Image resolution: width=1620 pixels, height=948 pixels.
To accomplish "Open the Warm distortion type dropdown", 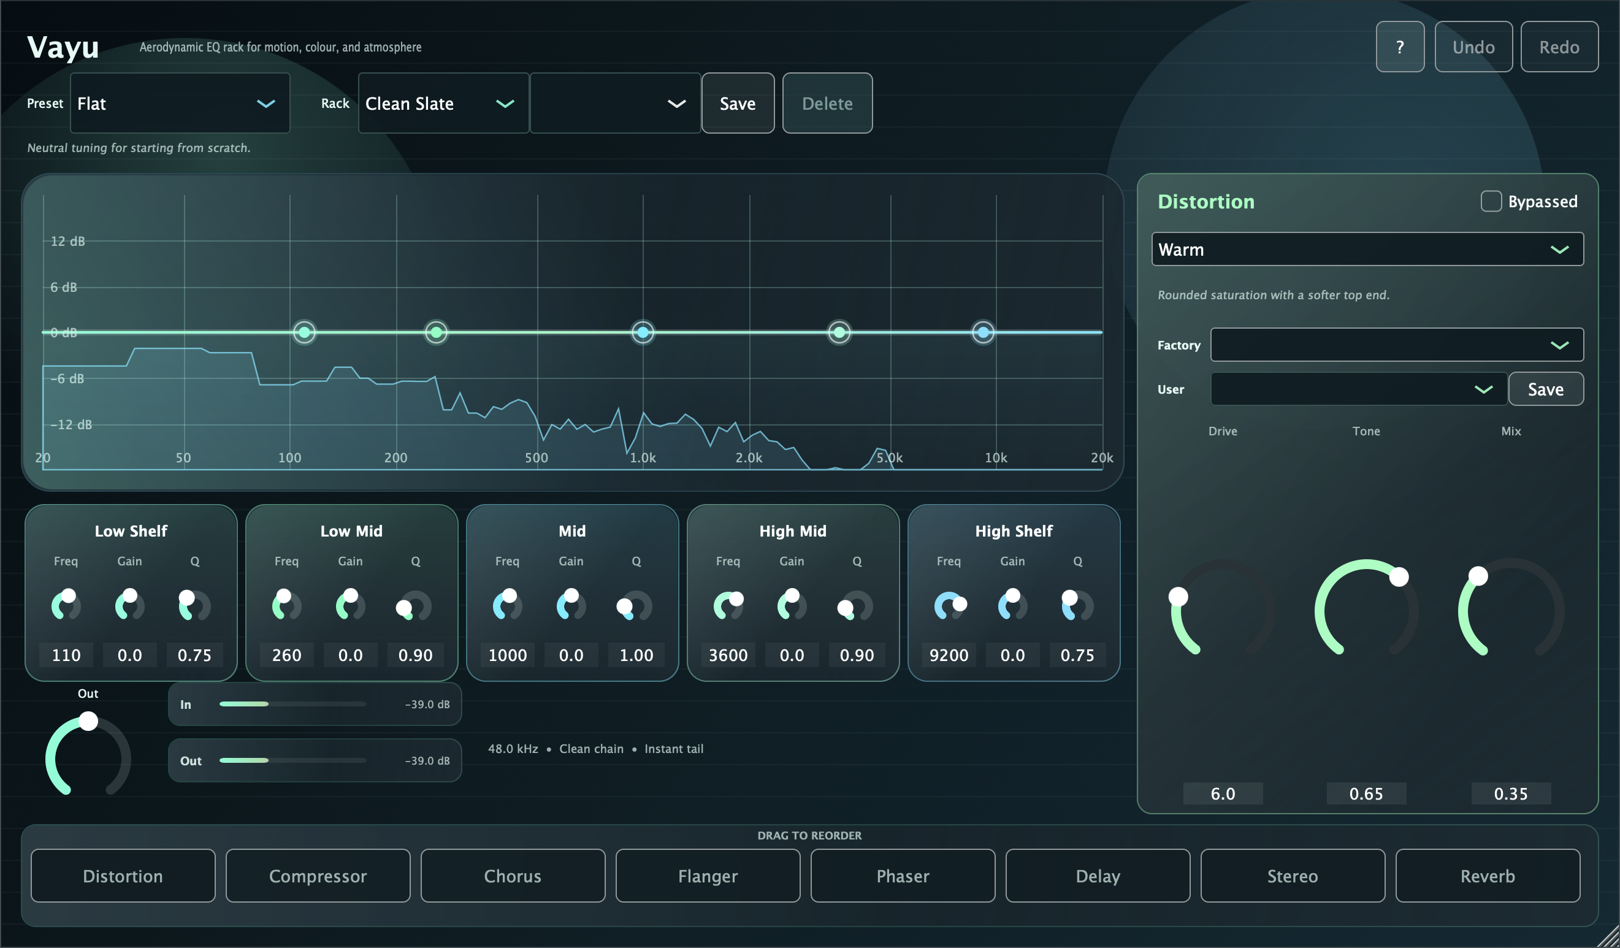I will pos(1367,249).
